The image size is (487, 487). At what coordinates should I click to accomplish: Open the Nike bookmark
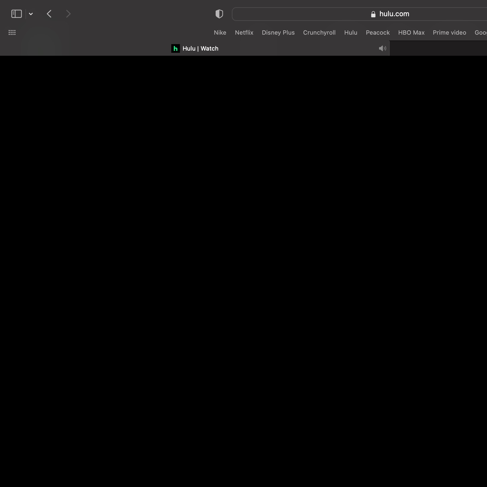(x=220, y=32)
